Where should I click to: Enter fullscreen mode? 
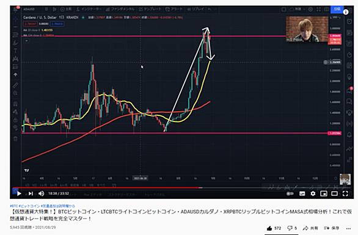click(345, 193)
